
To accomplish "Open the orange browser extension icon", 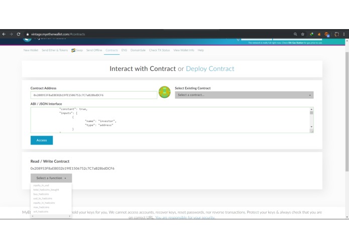I will click(319, 34).
